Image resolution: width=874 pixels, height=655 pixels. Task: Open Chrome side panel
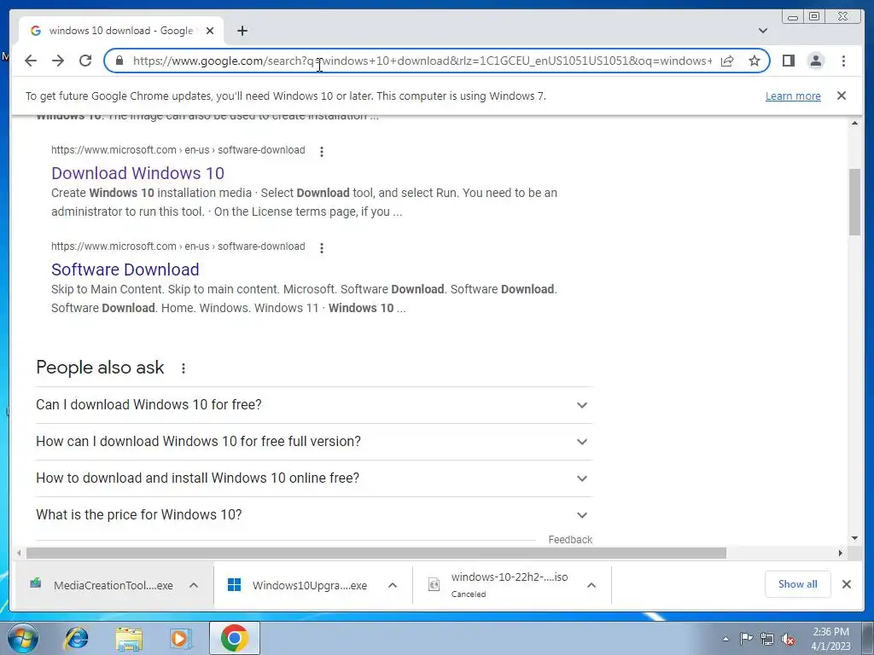789,61
